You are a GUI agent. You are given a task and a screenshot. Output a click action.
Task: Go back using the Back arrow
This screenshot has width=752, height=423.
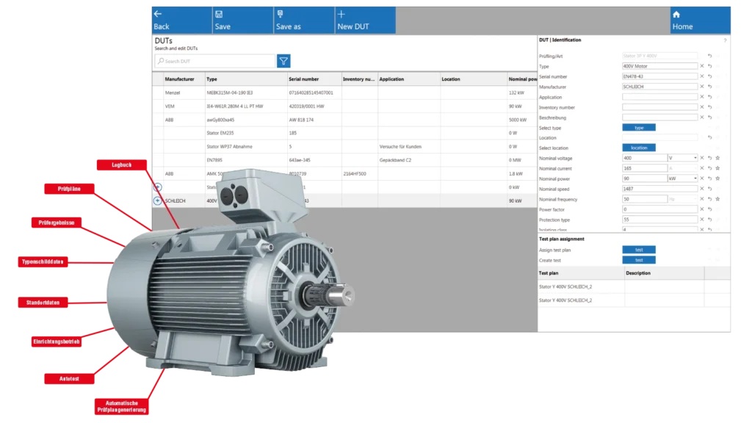coord(182,20)
